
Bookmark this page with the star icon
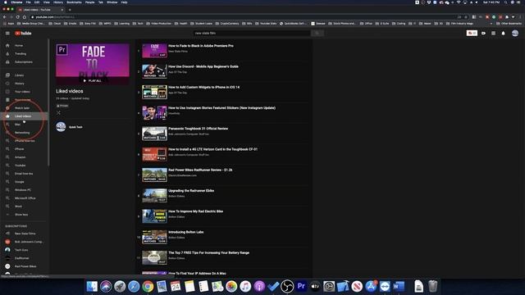466,17
